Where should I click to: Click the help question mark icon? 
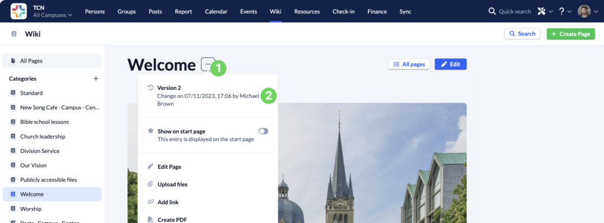pyautogui.click(x=562, y=11)
